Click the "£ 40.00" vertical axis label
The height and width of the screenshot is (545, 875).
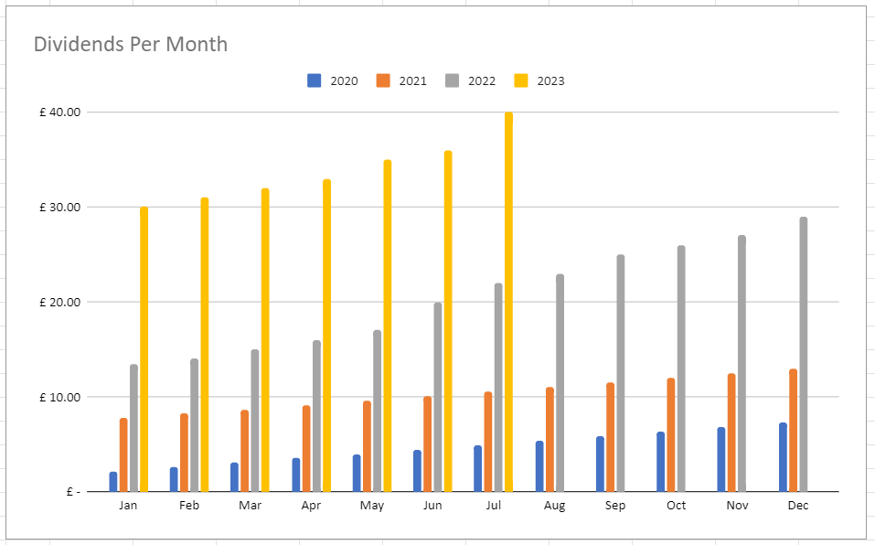tap(59, 112)
